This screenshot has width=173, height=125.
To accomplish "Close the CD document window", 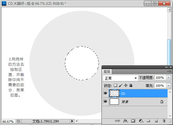I will click(164, 3).
